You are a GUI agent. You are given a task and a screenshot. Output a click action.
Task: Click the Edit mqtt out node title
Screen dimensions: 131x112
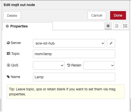tap(19, 5)
